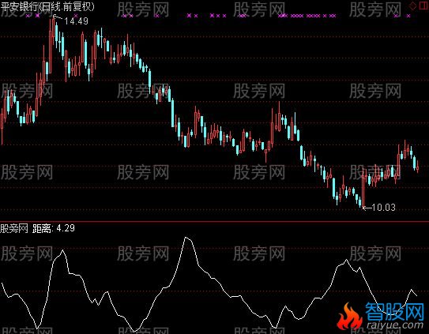The width and height of the screenshot is (429, 334).
Task: Click the 10.03 low price label
Action: [384, 208]
